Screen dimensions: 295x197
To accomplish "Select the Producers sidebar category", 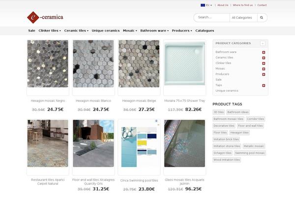I will 222,74.
